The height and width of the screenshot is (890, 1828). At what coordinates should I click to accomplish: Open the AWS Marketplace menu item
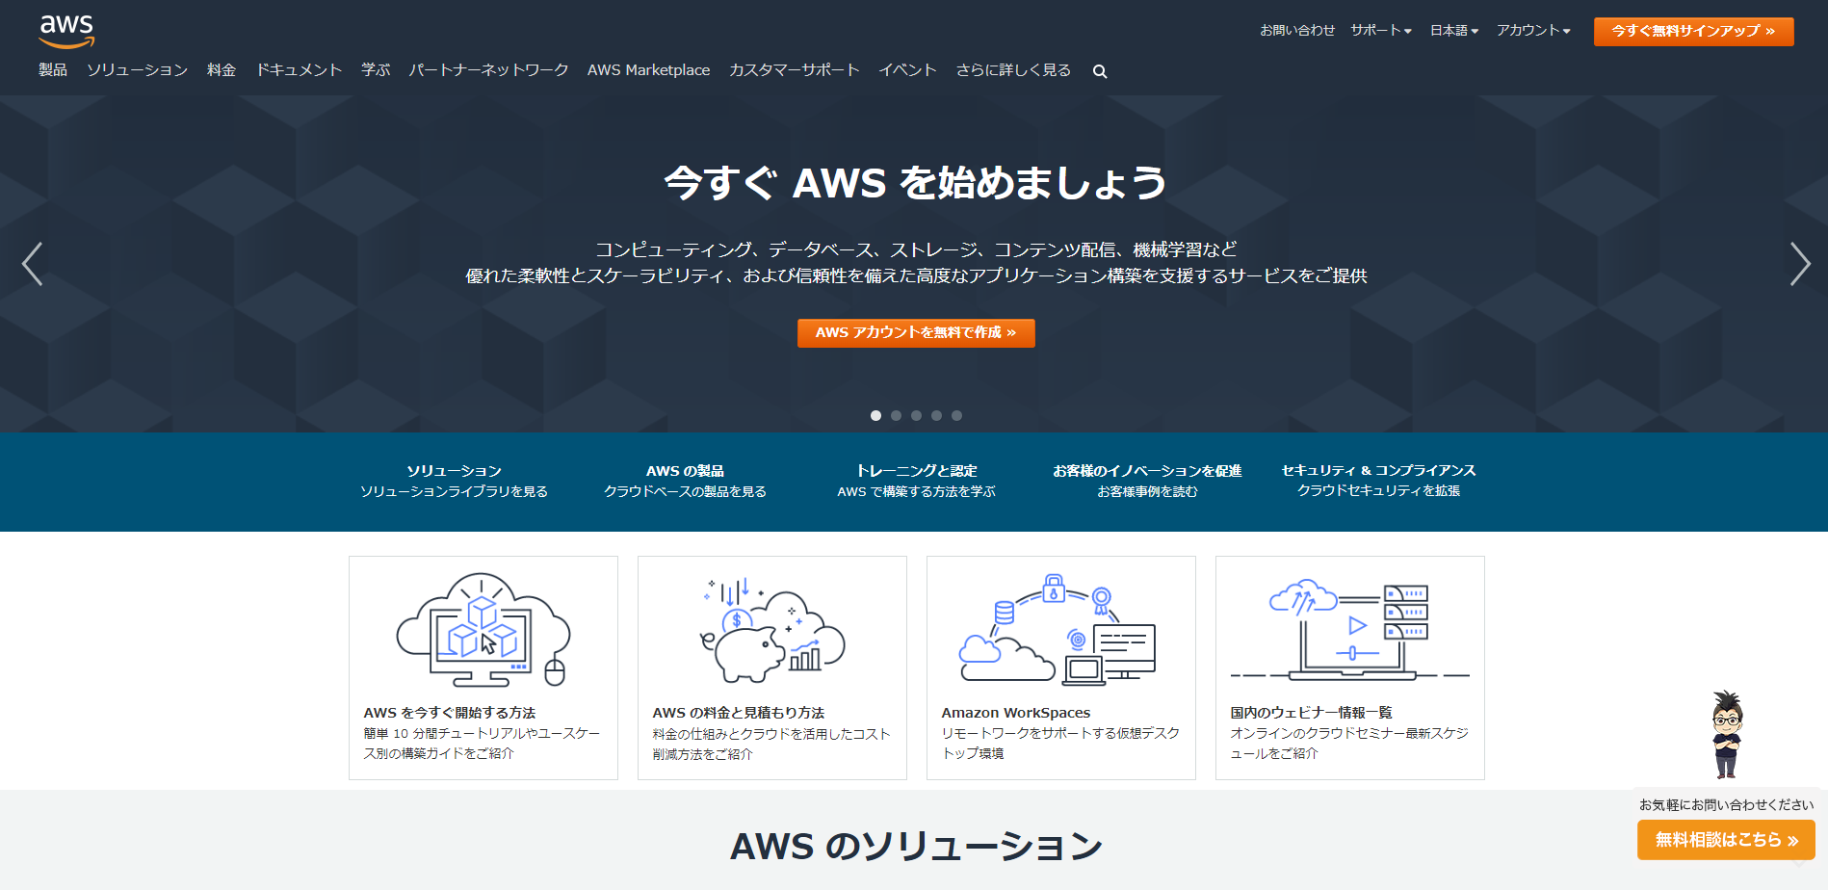click(648, 70)
